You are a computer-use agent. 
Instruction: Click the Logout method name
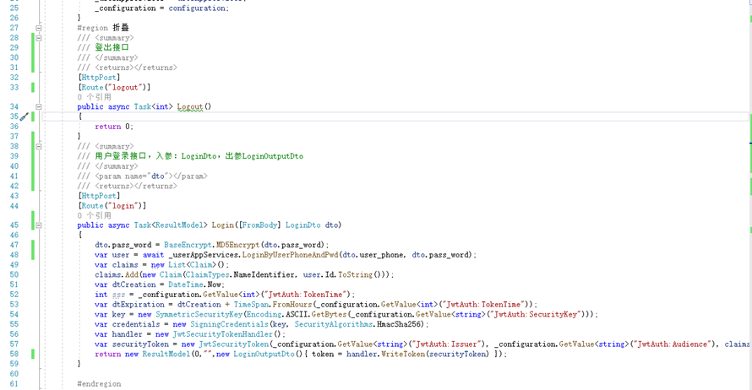coord(190,107)
